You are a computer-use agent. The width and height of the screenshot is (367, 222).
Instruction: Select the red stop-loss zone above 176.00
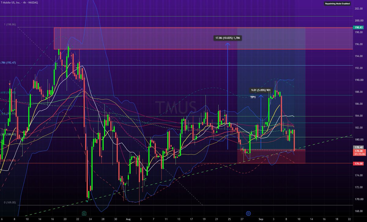coord(271,156)
